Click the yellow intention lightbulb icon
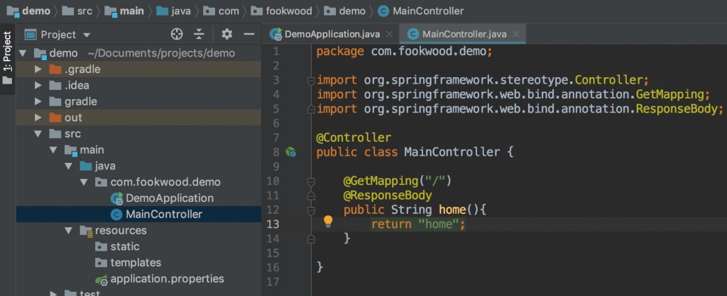This screenshot has height=296, width=727. pos(328,221)
